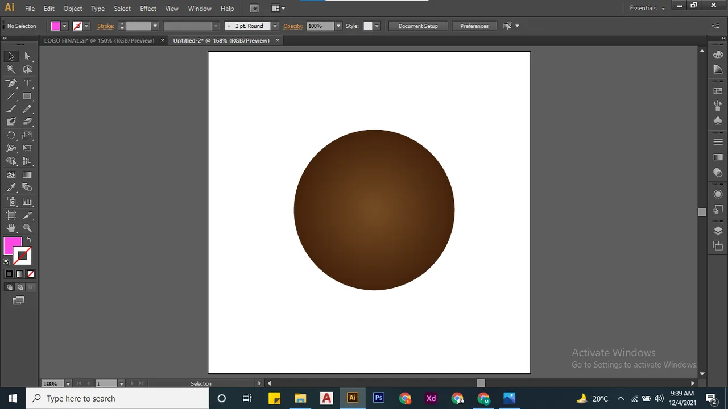
Task: Select the Free Transform tool
Action: coord(27,148)
